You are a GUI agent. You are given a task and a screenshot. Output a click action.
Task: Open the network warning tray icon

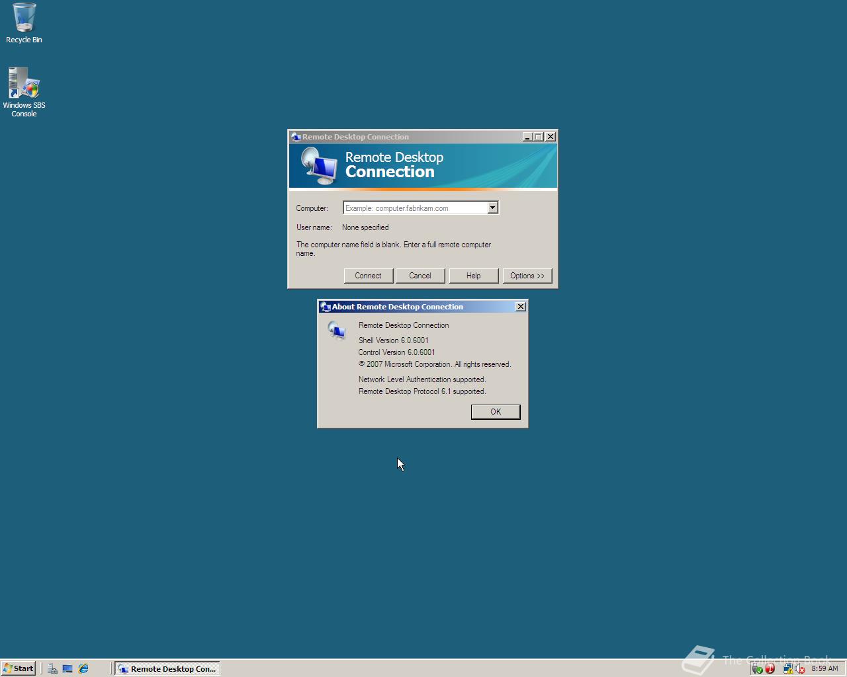click(x=788, y=668)
